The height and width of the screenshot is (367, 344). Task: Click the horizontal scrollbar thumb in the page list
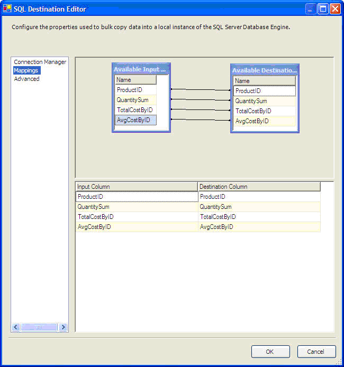pyautogui.click(x=39, y=327)
